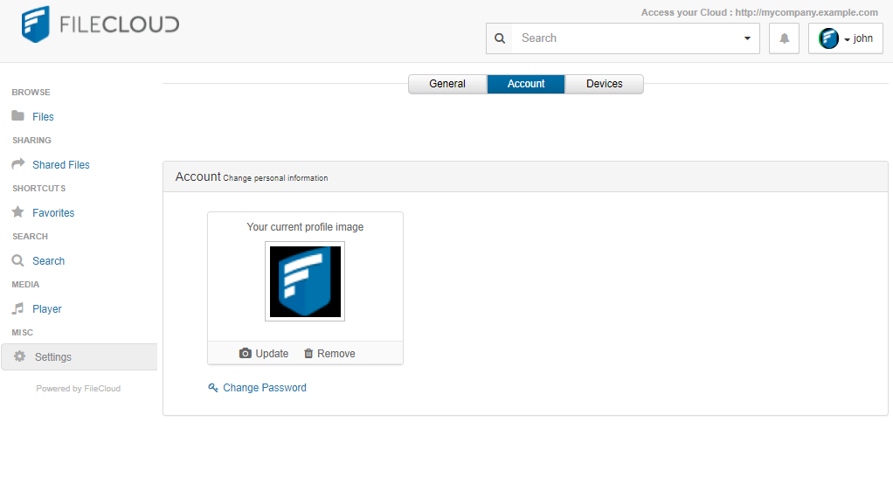Remove the profile image
The image size is (893, 477).
click(x=329, y=354)
